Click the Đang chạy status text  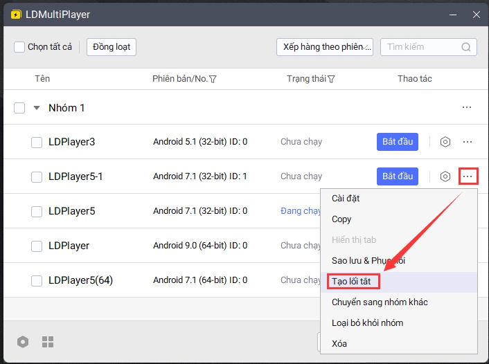pos(301,211)
